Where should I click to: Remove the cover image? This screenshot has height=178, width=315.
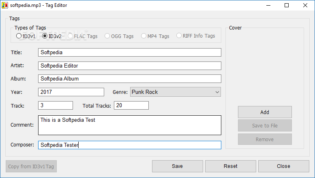click(x=265, y=139)
